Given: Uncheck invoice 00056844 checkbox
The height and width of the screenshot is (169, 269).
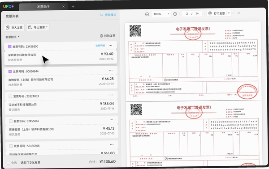Looking at the screenshot, I should (x=10, y=72).
